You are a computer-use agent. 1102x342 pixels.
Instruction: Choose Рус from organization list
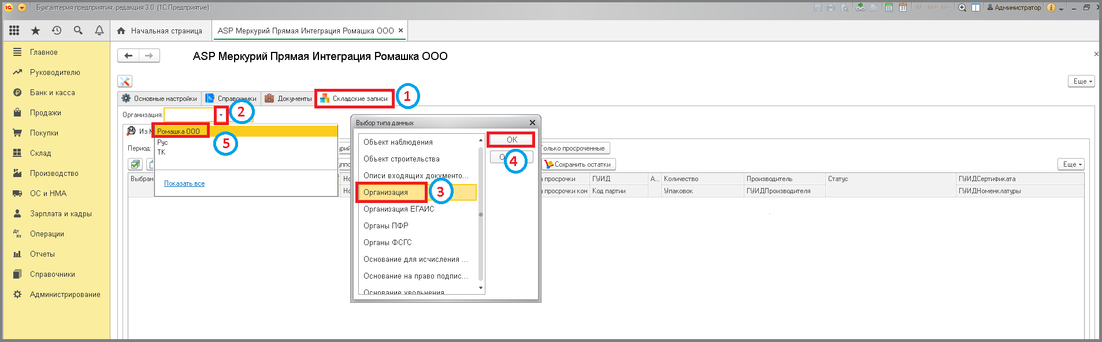tap(246, 142)
